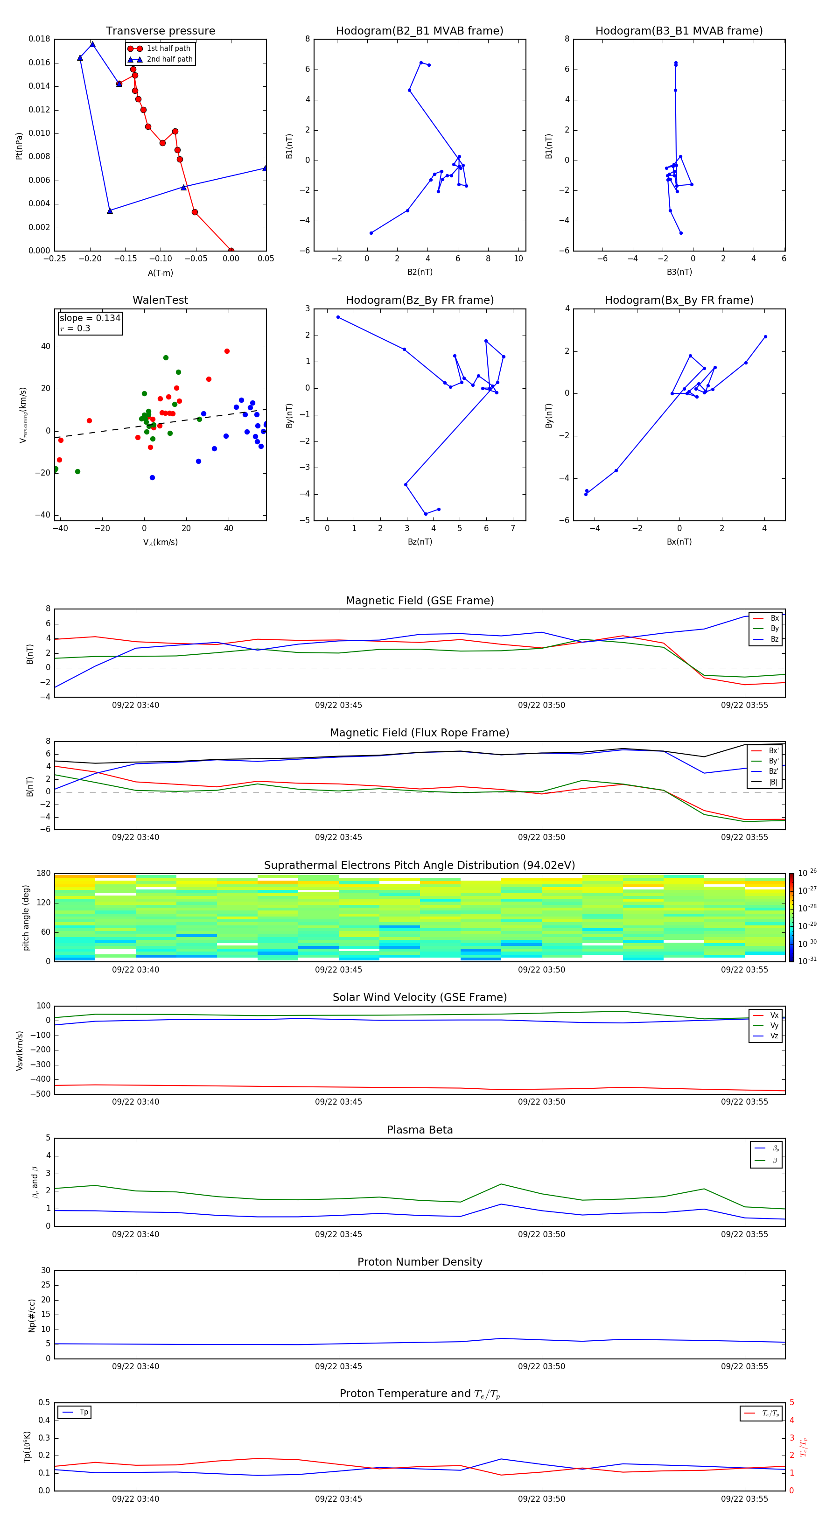The width and height of the screenshot is (840, 1540).
Task: Click the 'Pt(nPa)' y-axis label
Action: tap(19, 146)
